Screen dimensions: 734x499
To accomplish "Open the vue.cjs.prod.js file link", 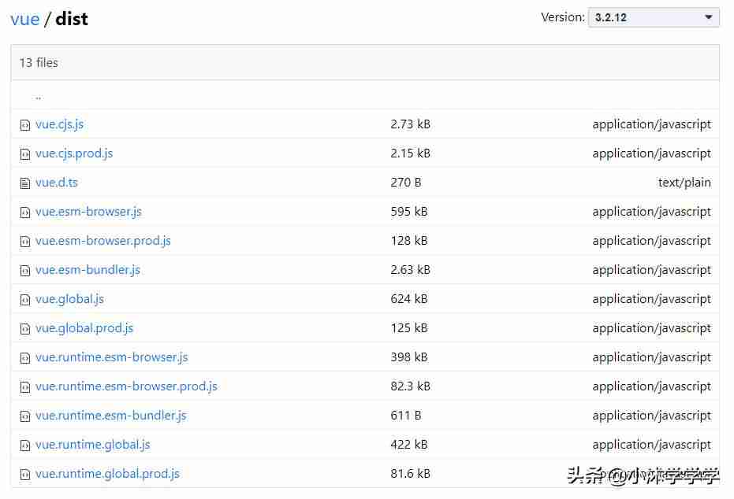I will pyautogui.click(x=74, y=153).
